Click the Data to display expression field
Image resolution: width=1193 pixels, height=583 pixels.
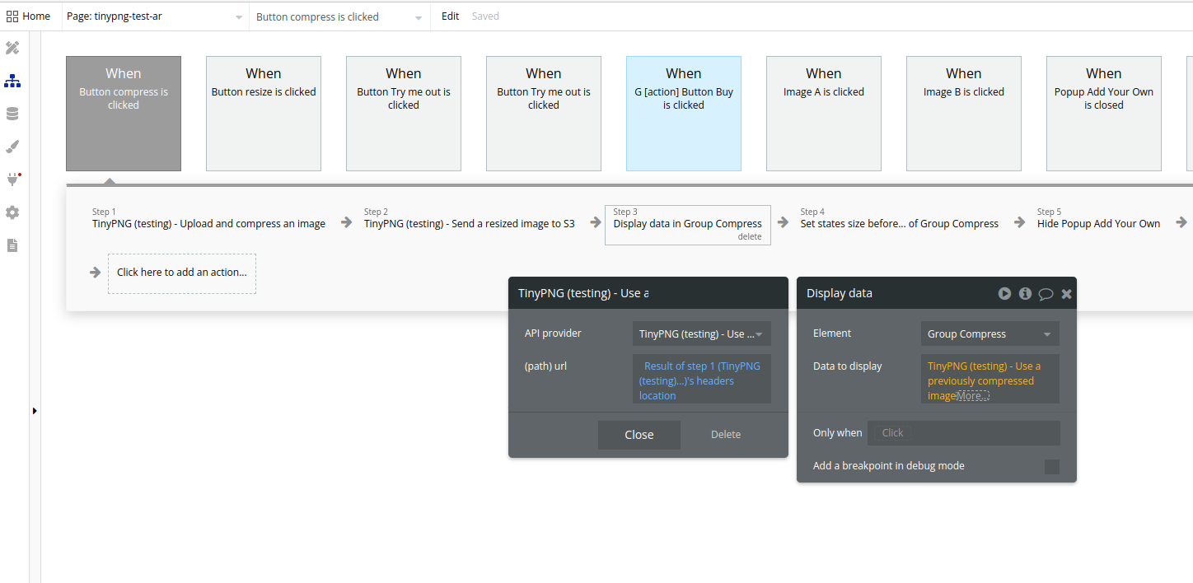tap(990, 379)
